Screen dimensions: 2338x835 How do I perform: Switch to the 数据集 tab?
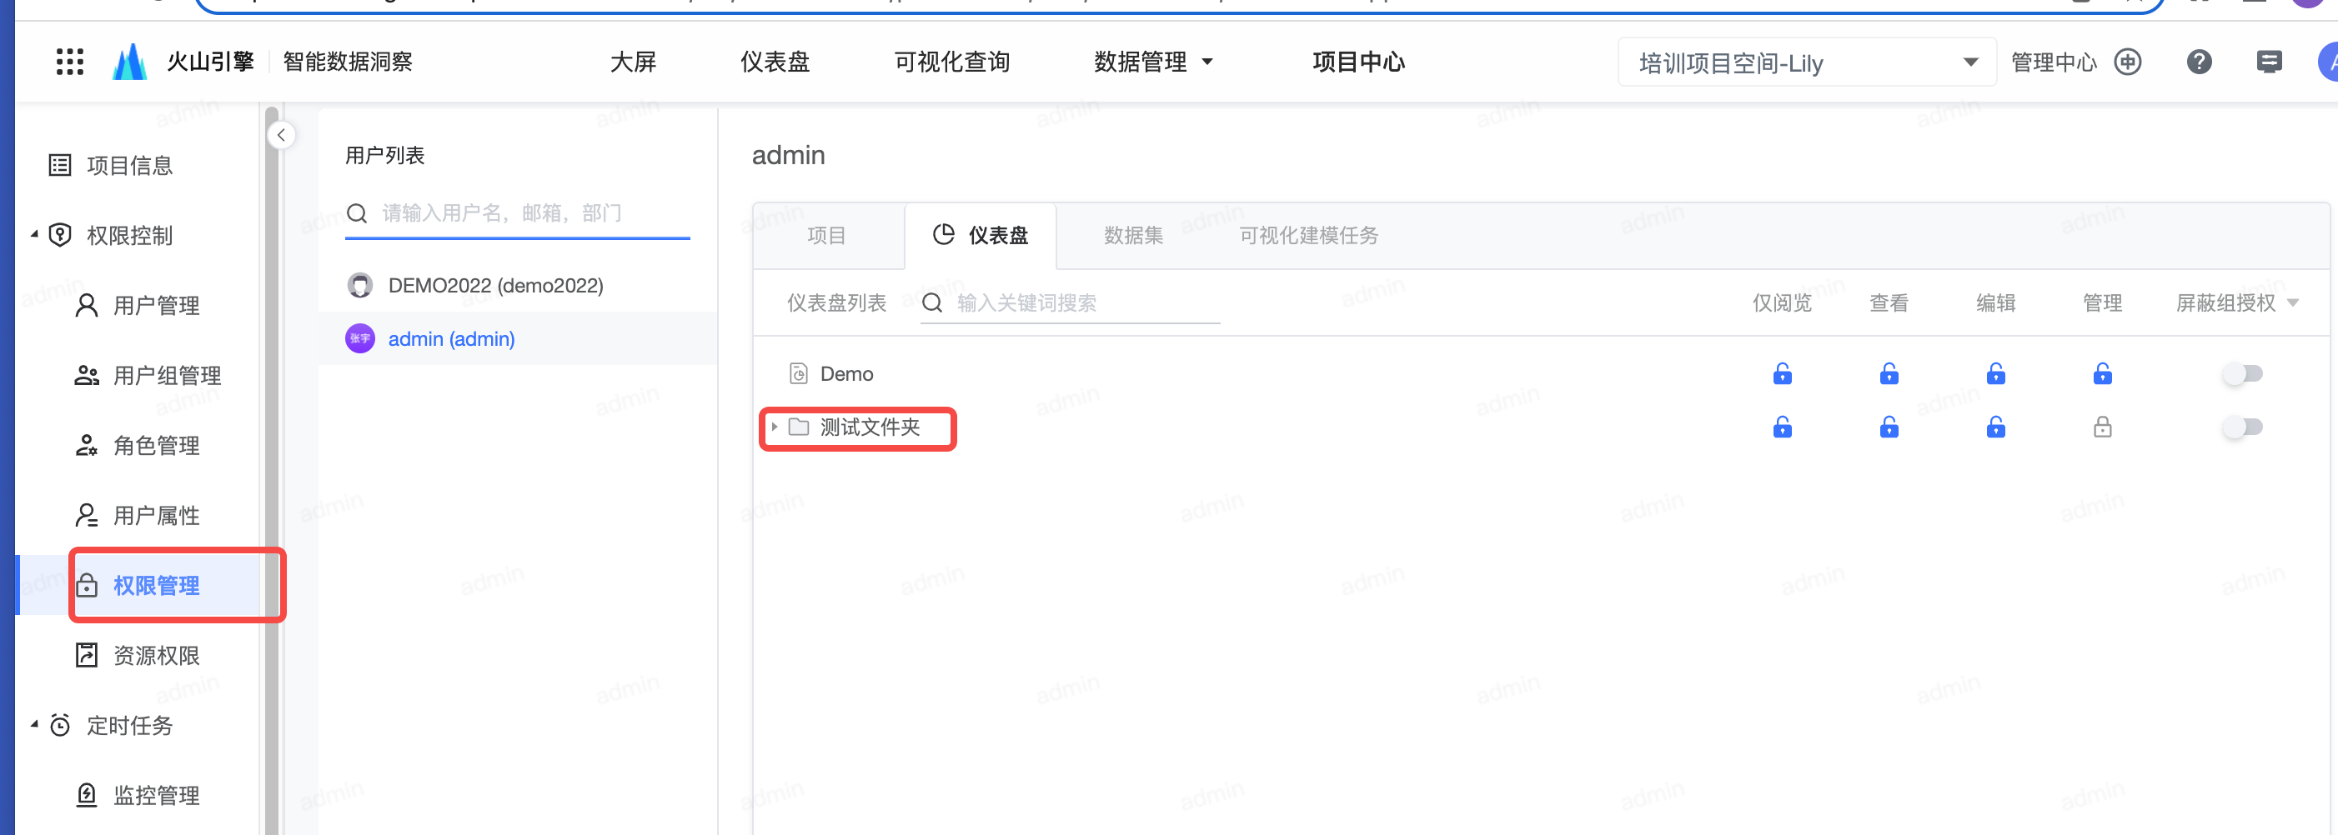coord(1132,236)
